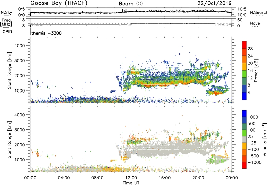Click the '4000' tick on the power panel
This screenshot has height=185, width=268.
[20, 46]
